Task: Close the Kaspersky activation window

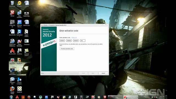Action: click(x=106, y=25)
